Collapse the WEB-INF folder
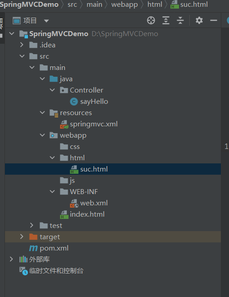Screen dimensions: 229x297 pyautogui.click(x=52, y=191)
